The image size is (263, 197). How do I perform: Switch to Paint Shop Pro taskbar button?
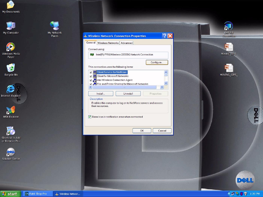point(38,194)
